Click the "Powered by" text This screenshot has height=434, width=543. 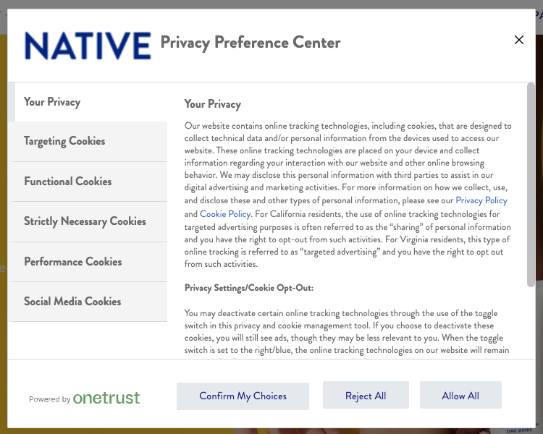[x=49, y=399]
